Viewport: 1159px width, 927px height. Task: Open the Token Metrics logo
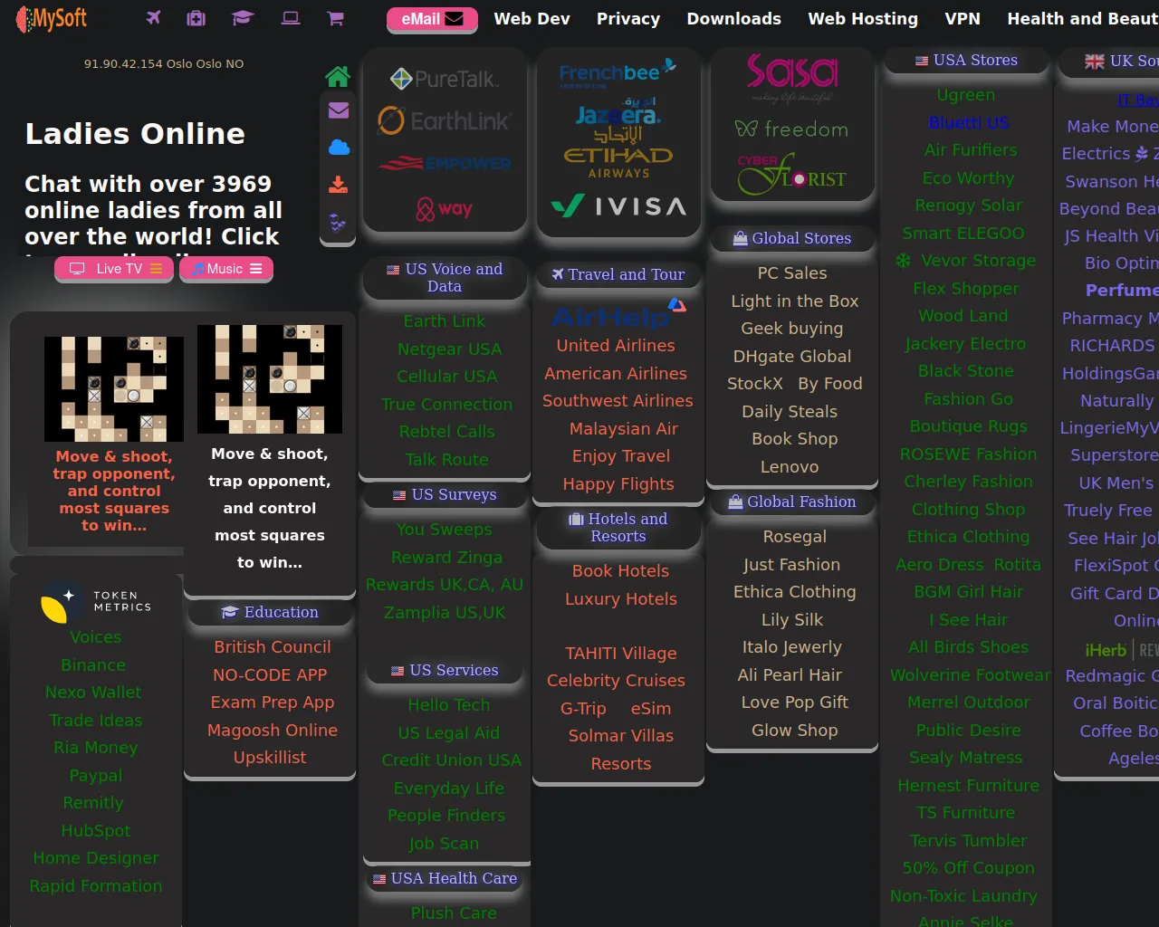coord(96,602)
